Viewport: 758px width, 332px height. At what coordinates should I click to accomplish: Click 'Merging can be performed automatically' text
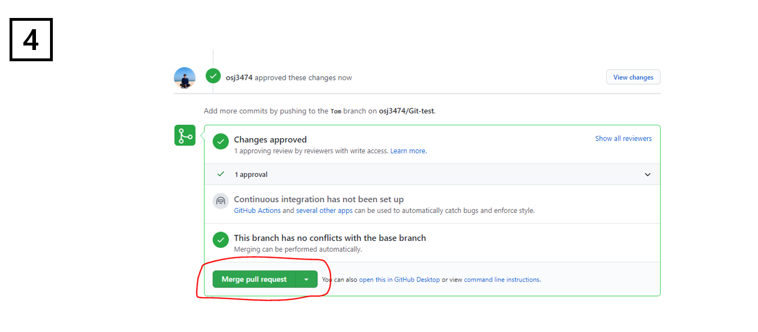[x=298, y=249]
